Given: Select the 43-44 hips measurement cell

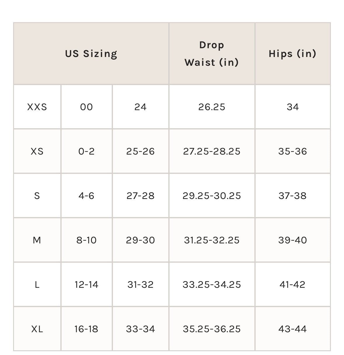Looking at the screenshot, I should click(x=293, y=329).
